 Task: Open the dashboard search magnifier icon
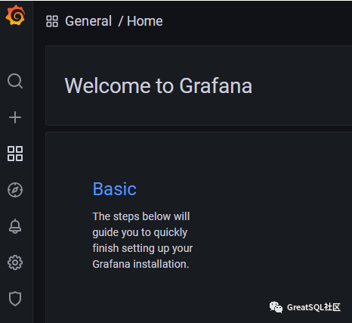click(15, 81)
